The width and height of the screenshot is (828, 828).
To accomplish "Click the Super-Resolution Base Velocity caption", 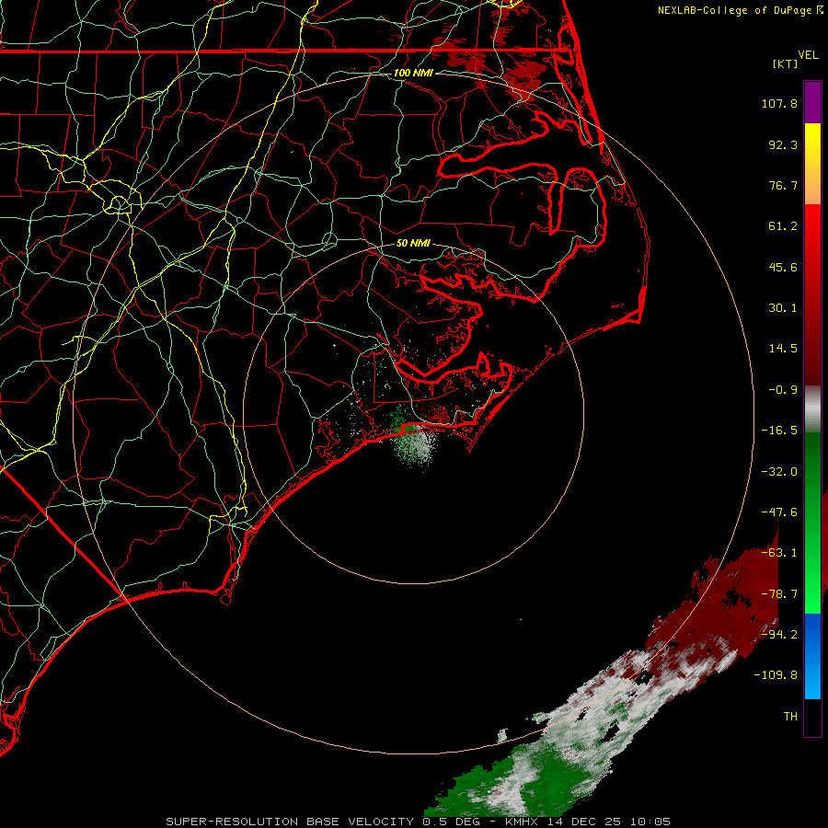I will 419,822.
